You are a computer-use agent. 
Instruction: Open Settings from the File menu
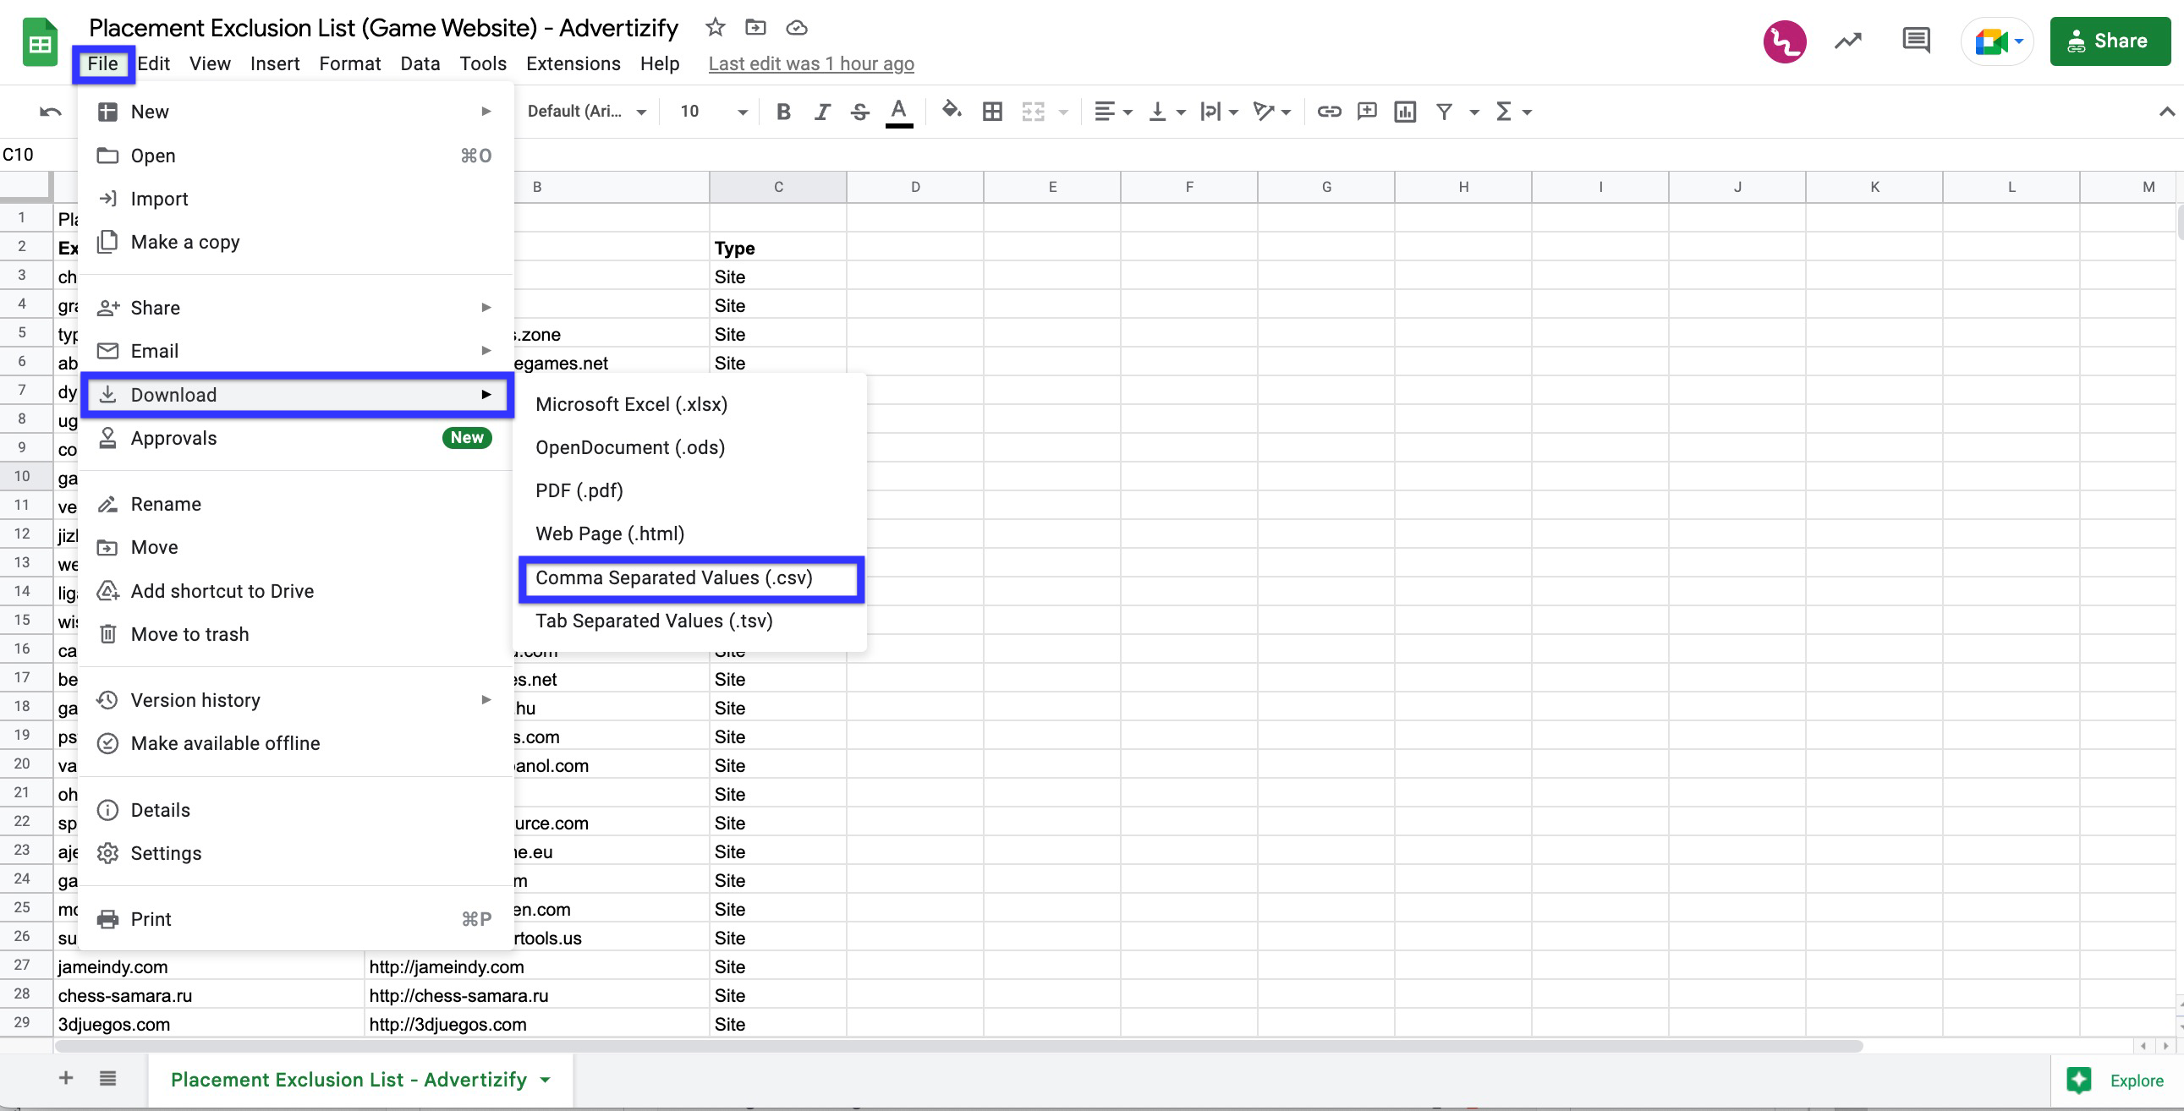pyautogui.click(x=295, y=853)
